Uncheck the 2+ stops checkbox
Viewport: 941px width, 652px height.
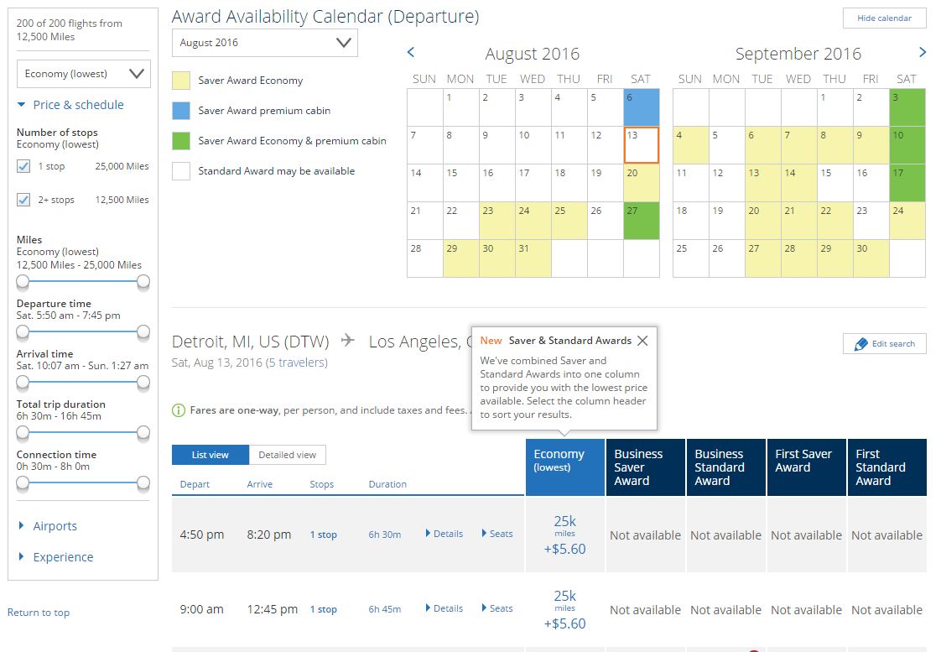click(x=23, y=200)
